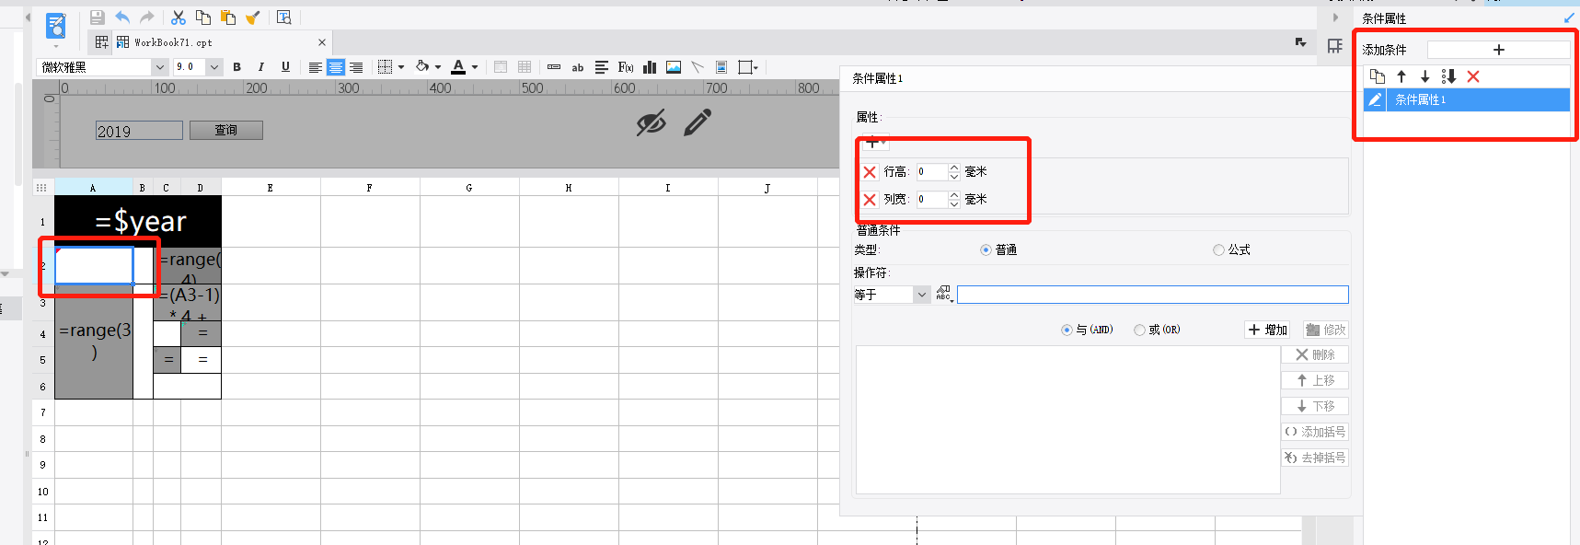Align cell text to the left
The height and width of the screenshot is (545, 1580).
[x=315, y=67]
